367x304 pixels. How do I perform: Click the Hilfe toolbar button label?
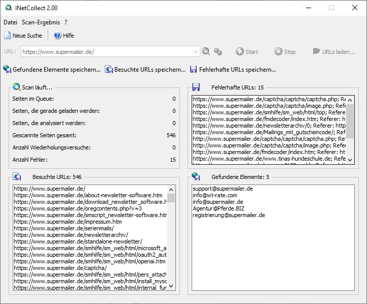tap(68, 36)
